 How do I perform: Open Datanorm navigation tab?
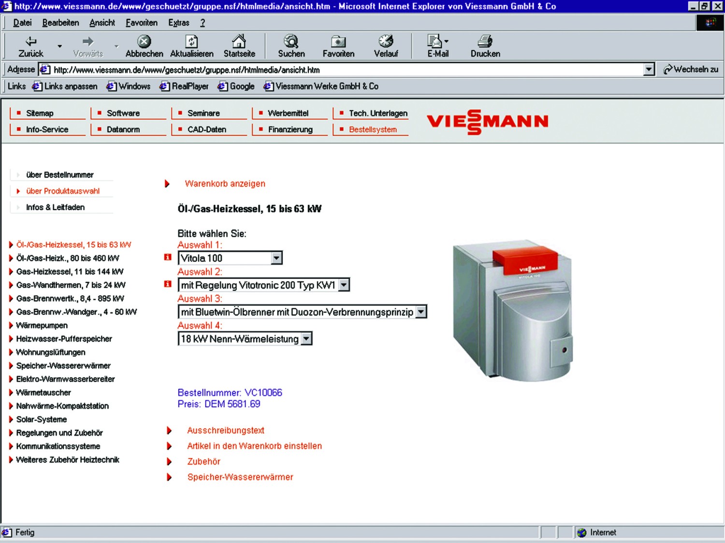click(128, 129)
